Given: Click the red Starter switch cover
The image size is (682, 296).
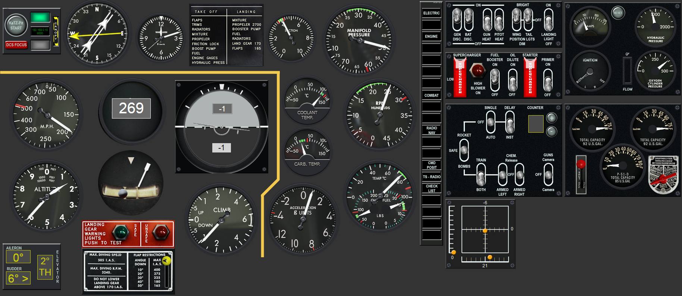Looking at the screenshot, I should 530,77.
